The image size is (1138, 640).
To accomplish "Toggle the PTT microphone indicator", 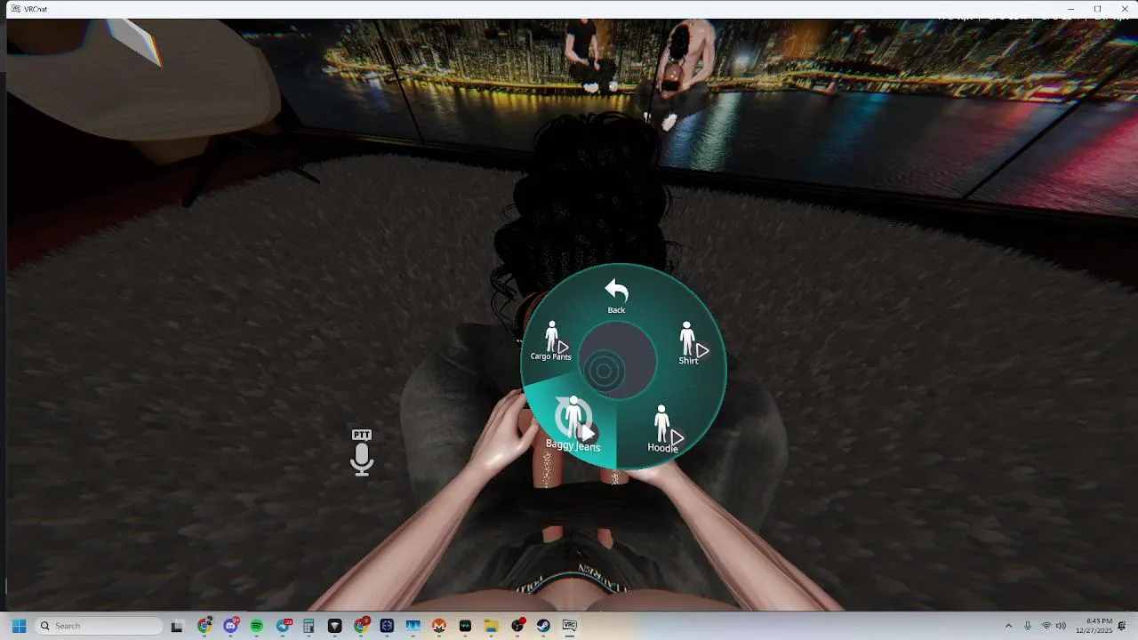I will [x=362, y=452].
